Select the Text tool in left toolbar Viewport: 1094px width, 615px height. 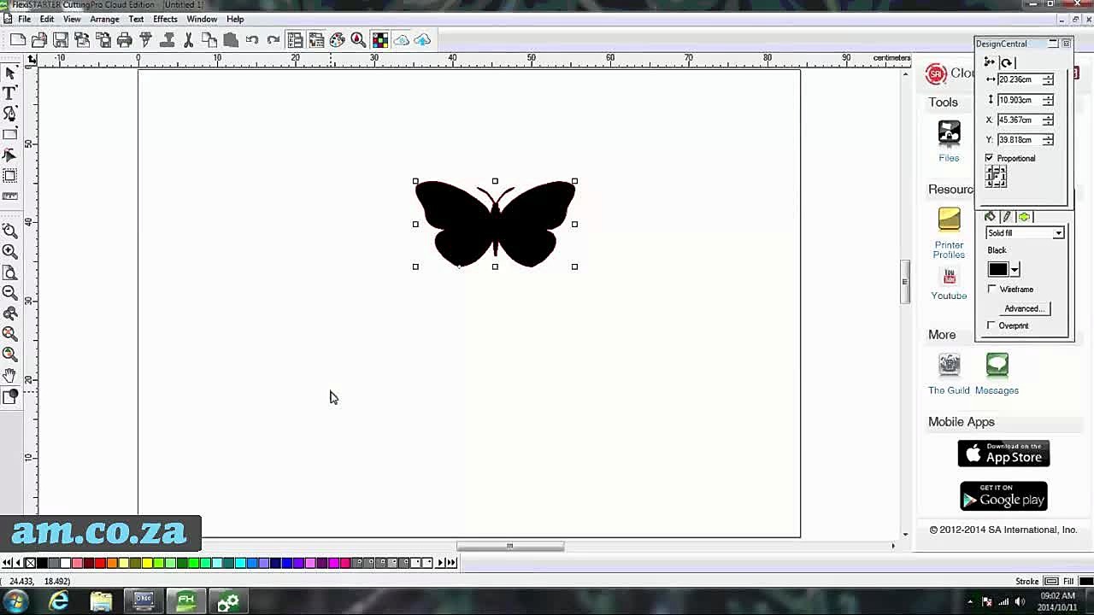[x=10, y=92]
